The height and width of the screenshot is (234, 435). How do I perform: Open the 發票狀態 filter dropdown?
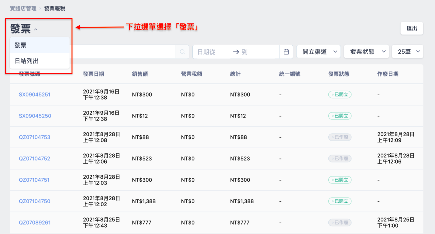coord(366,52)
